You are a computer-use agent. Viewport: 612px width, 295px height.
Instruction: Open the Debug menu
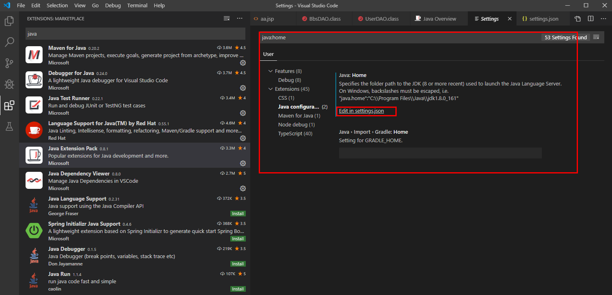113,5
